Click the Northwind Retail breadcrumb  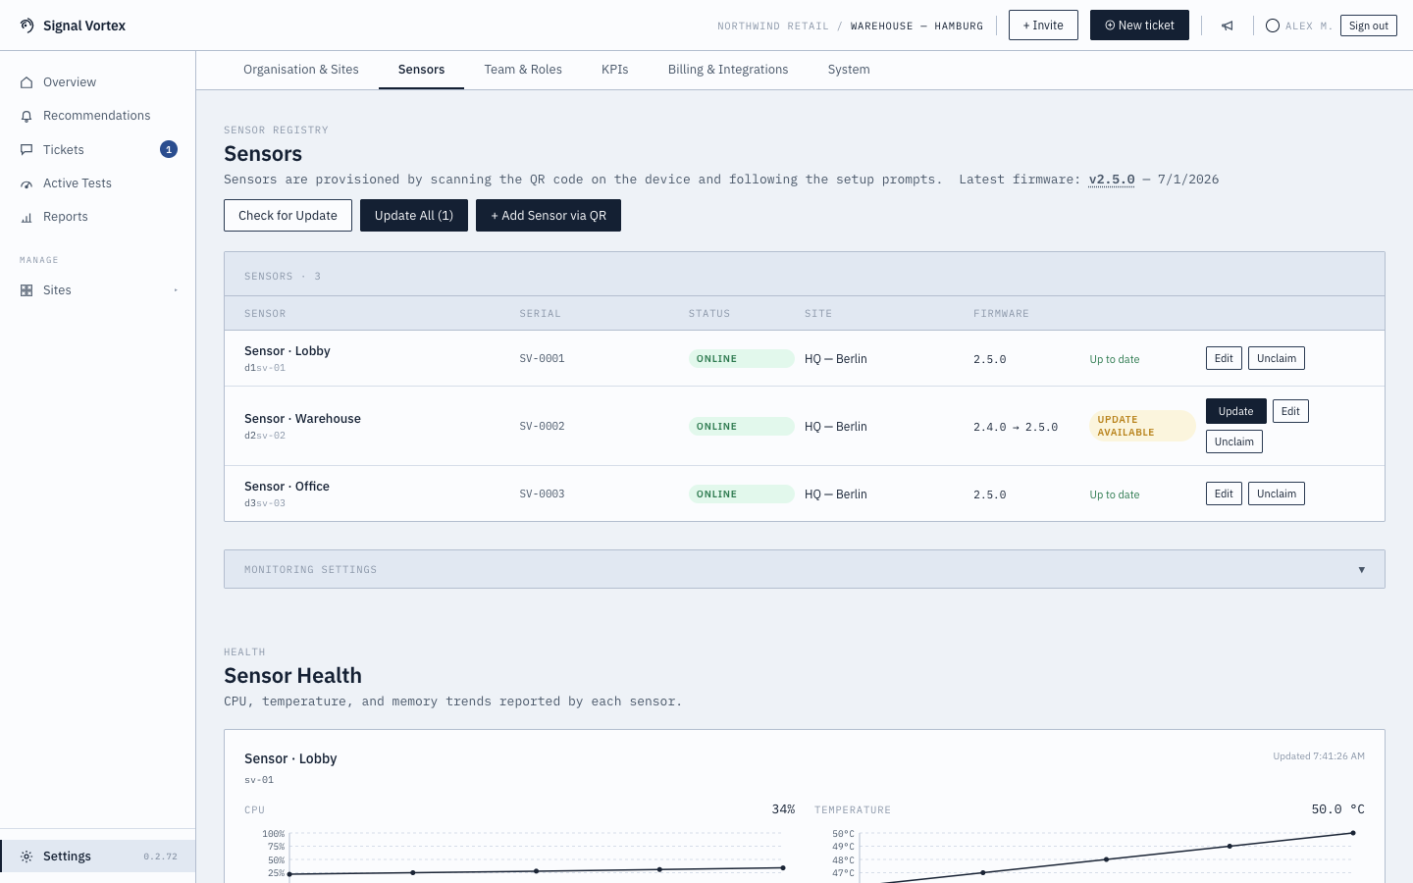coord(773,26)
